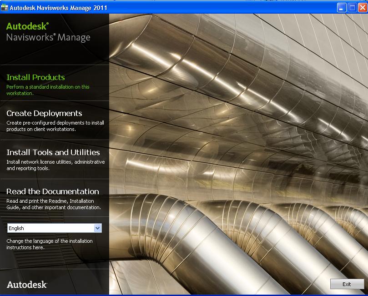Click the Navisworks title bar app icon
This screenshot has width=368, height=296.
coord(4,8)
